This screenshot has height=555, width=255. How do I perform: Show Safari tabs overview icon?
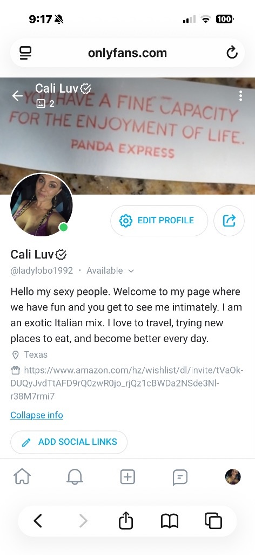[213, 521]
